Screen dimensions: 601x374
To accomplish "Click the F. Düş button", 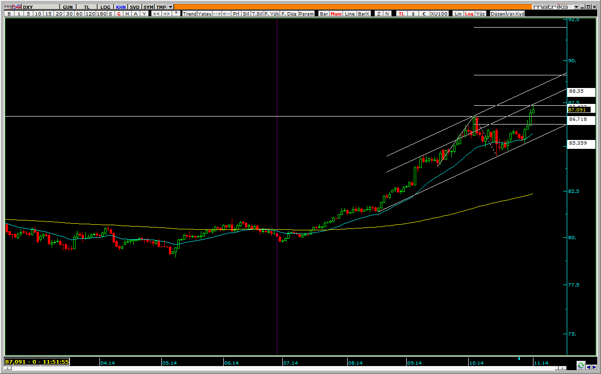I will point(289,14).
